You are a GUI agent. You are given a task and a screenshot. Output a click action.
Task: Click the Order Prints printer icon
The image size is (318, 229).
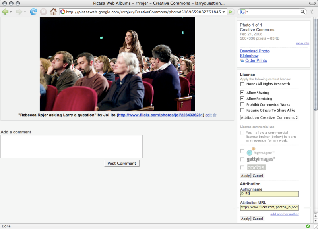coord(242,60)
